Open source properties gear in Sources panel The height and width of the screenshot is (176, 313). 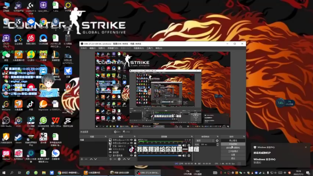tap(119, 159)
